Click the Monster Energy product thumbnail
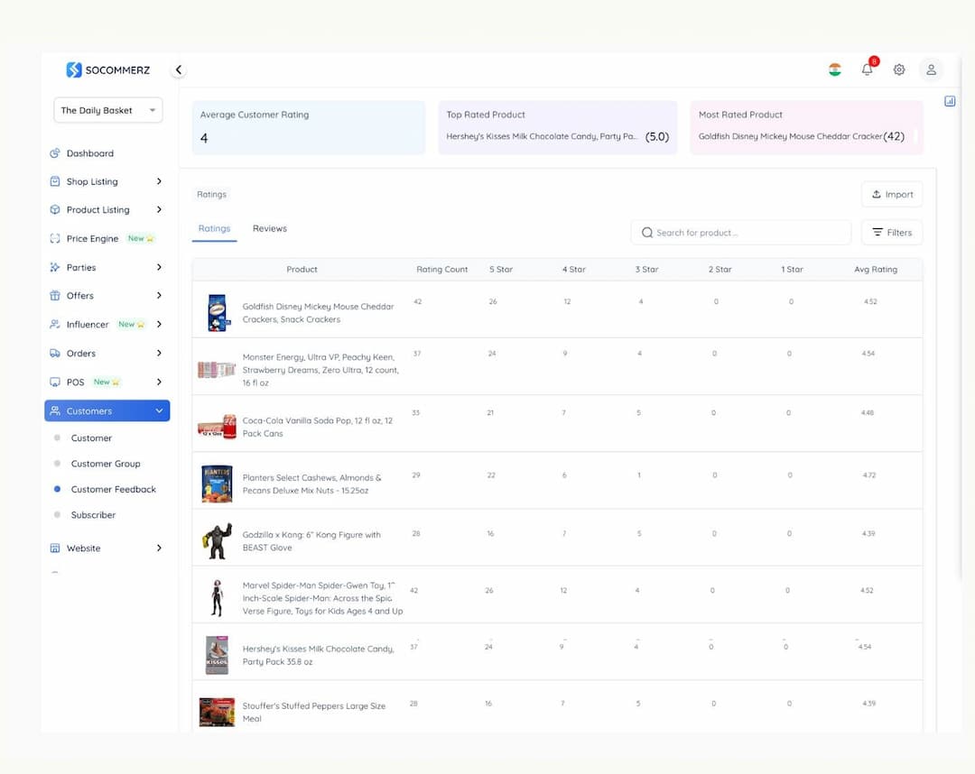Viewport: 975px width, 774px height. [x=217, y=370]
